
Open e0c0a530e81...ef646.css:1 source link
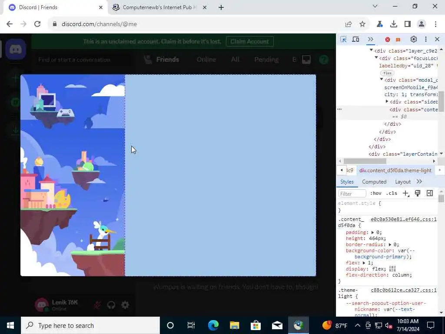click(404, 219)
